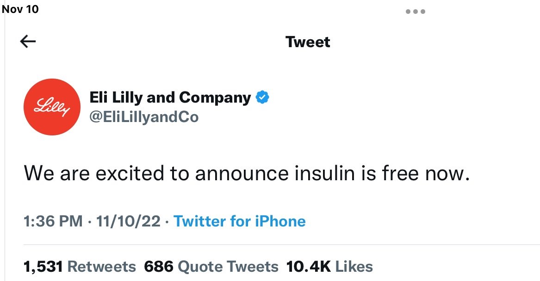Image resolution: width=540 pixels, height=281 pixels.
Task: Click the 1:36 PM timestamp
Action: point(53,221)
